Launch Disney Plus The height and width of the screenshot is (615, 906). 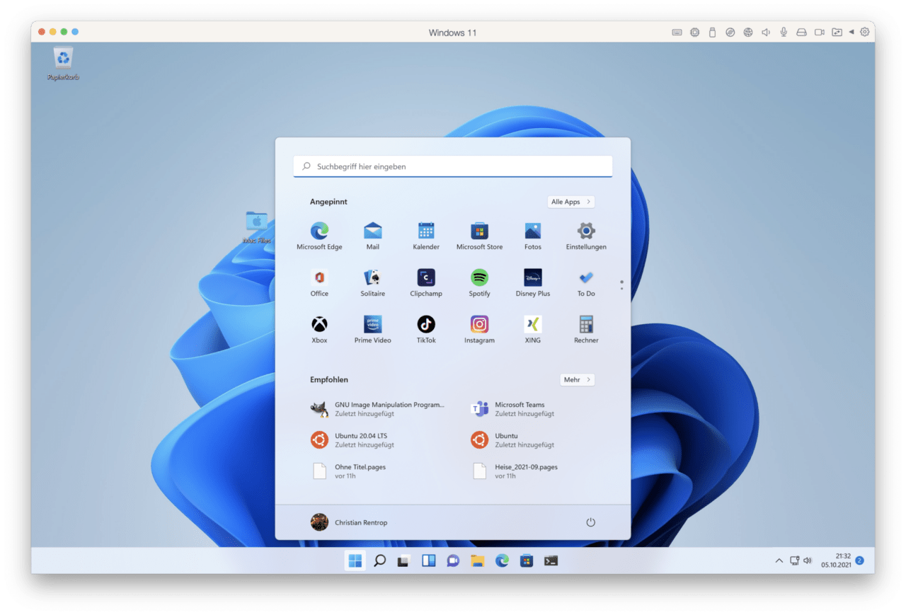click(x=533, y=282)
